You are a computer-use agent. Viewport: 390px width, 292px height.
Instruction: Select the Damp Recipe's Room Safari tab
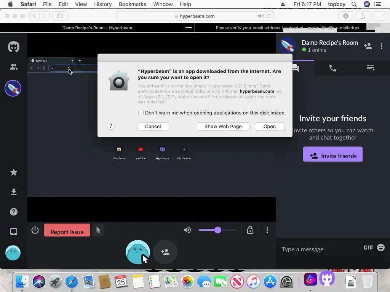click(97, 28)
